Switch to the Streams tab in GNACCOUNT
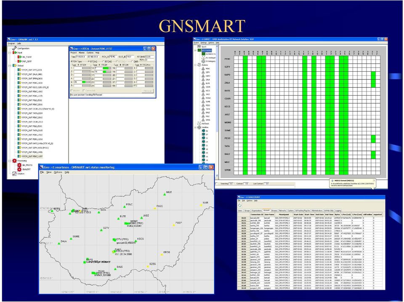 (x=274, y=210)
